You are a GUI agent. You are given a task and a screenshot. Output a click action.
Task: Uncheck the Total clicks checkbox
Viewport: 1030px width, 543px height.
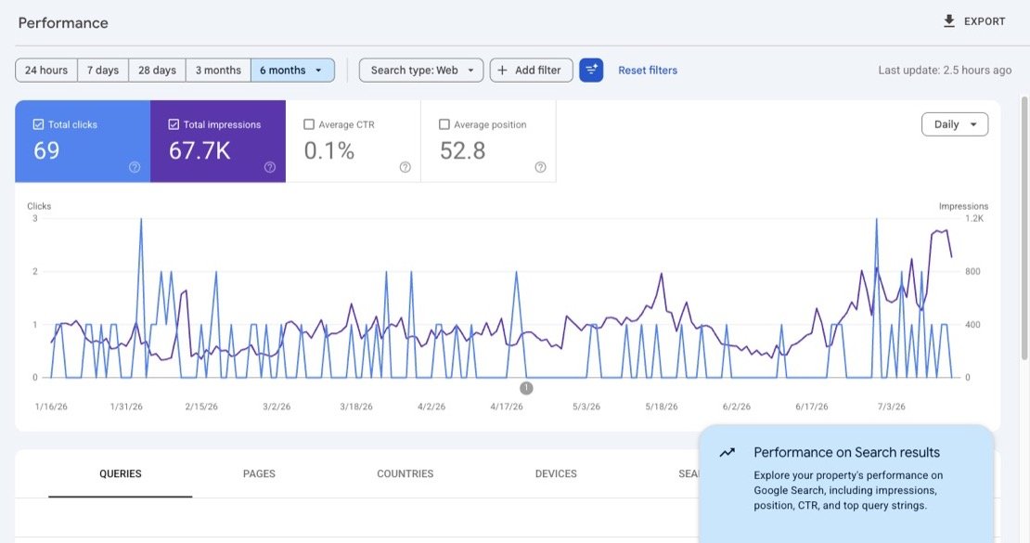(38, 124)
